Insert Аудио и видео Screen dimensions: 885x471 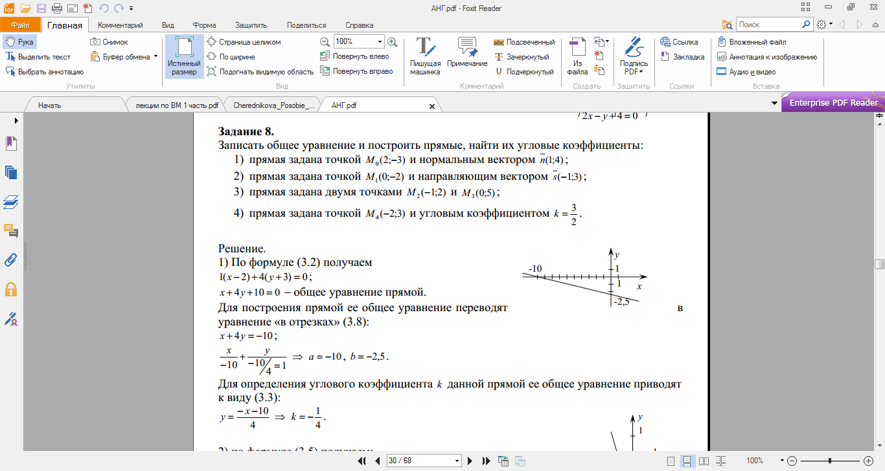tap(747, 72)
